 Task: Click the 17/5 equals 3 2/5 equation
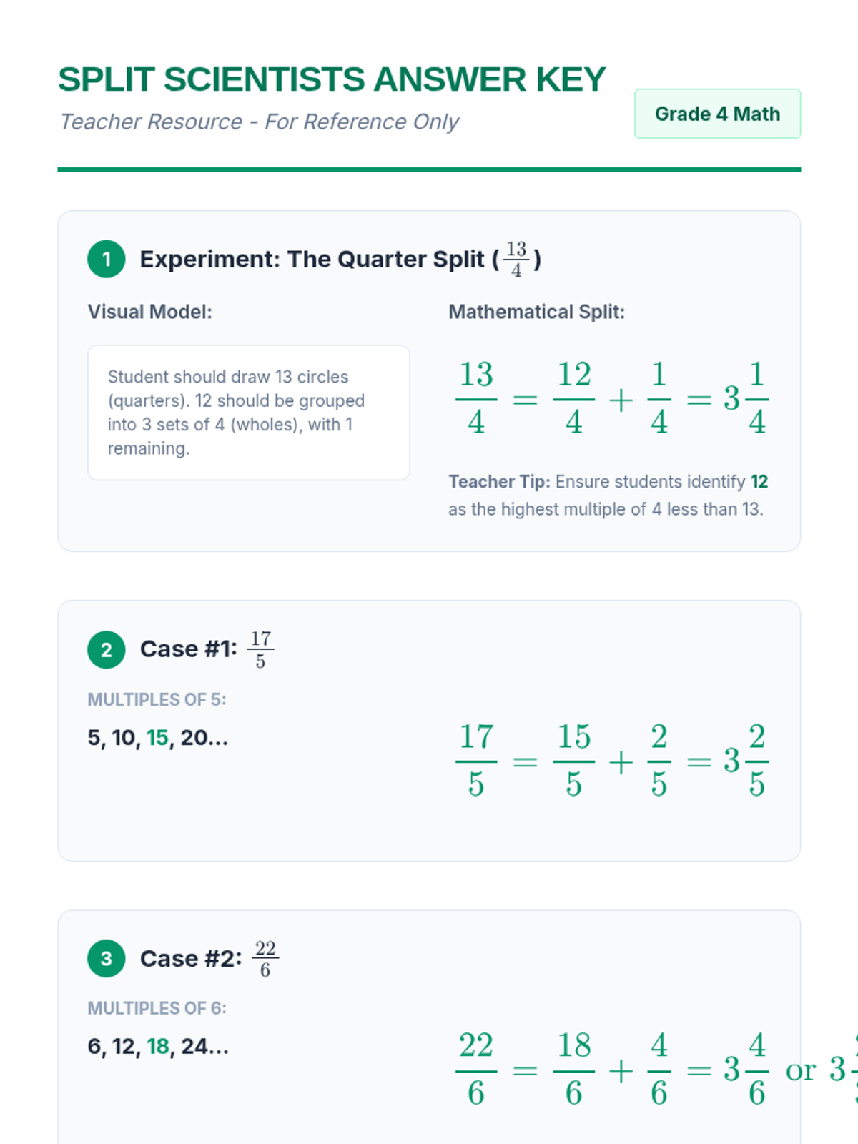point(612,761)
